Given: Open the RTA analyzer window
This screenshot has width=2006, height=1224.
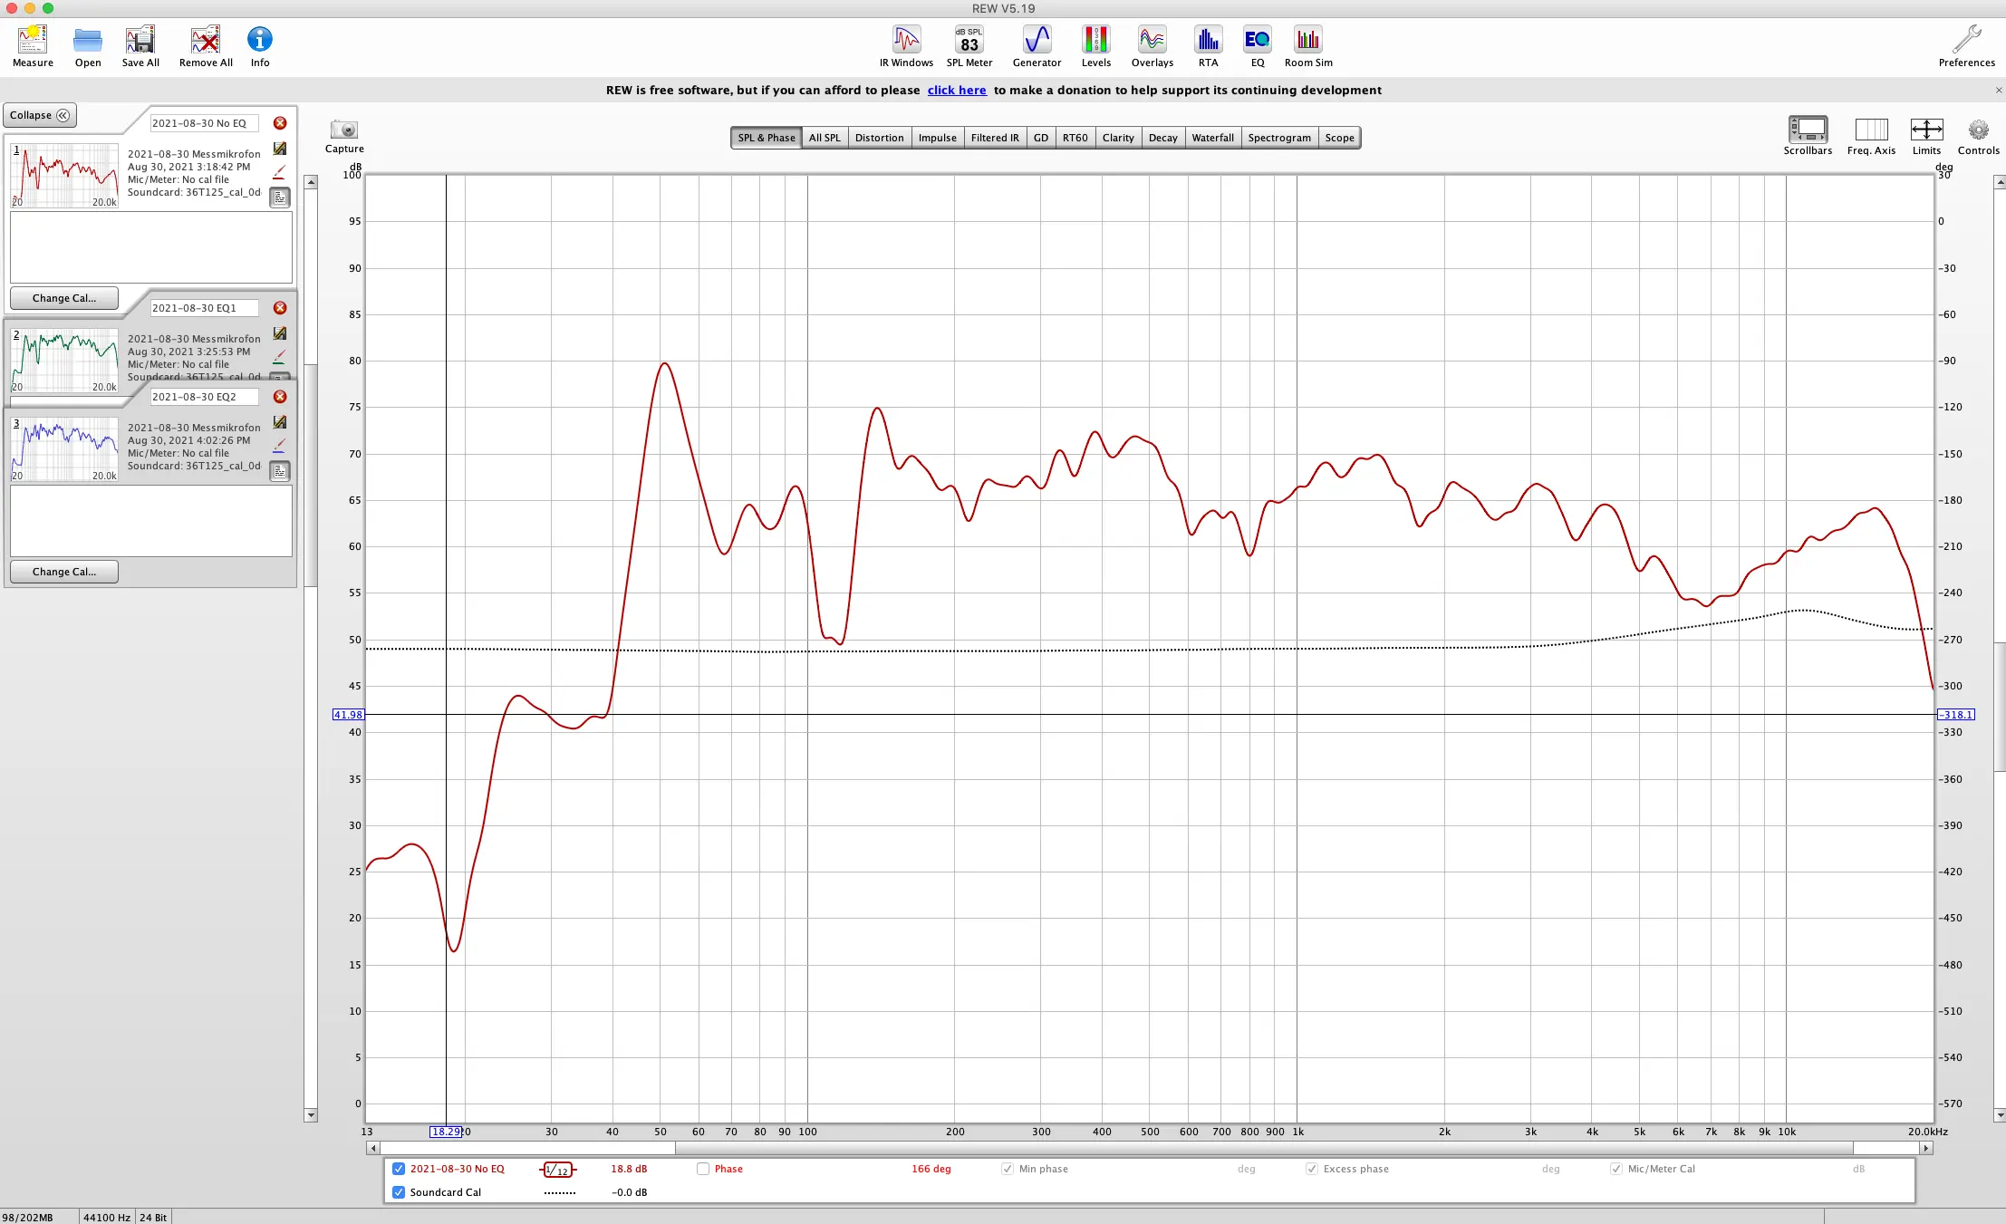Looking at the screenshot, I should point(1208,41).
